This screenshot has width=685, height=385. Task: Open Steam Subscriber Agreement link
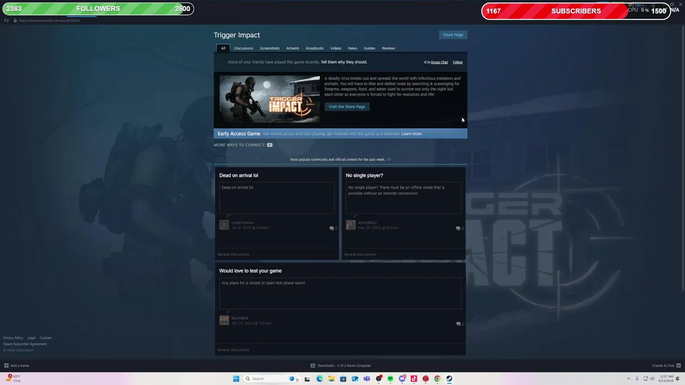click(25, 344)
